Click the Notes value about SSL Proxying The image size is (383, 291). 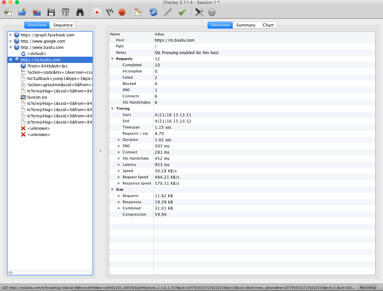[x=187, y=53]
